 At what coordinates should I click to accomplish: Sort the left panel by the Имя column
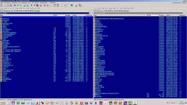click(x=27, y=15)
